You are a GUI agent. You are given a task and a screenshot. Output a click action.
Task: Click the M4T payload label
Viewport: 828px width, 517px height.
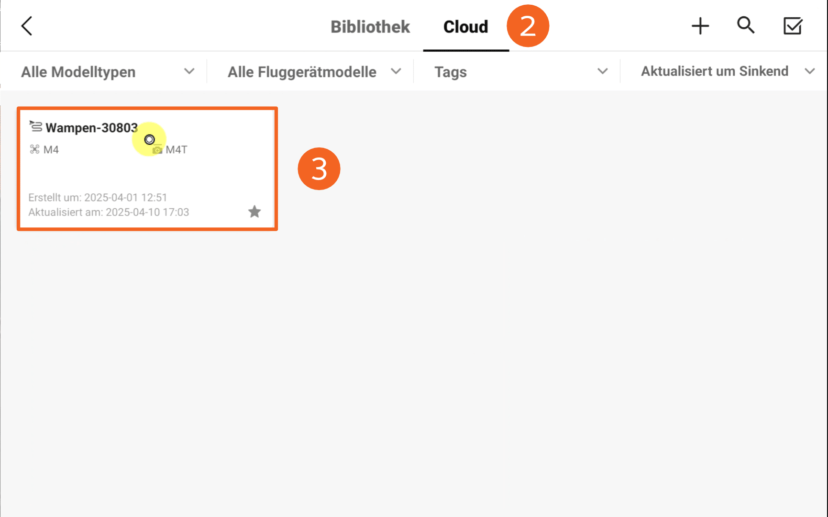point(177,150)
